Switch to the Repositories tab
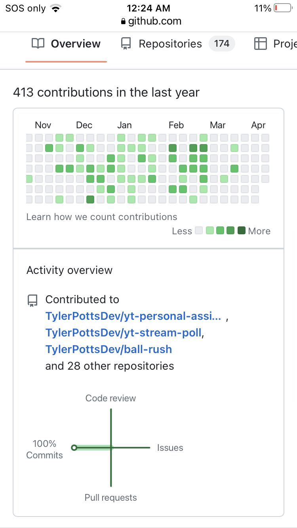 (170, 44)
